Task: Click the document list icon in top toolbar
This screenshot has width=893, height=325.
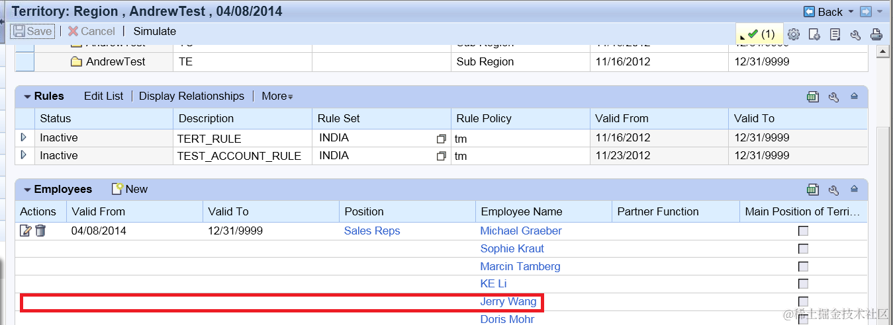Action: tap(835, 34)
